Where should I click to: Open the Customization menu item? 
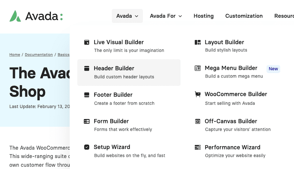[x=244, y=16]
